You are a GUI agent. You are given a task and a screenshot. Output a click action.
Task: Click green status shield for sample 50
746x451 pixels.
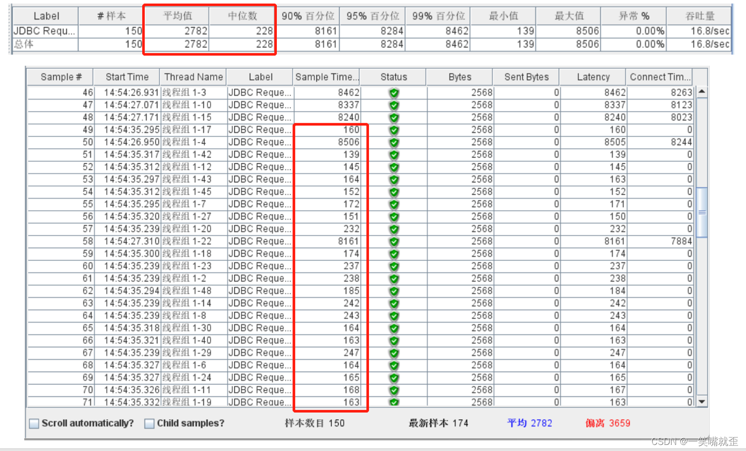click(x=394, y=143)
